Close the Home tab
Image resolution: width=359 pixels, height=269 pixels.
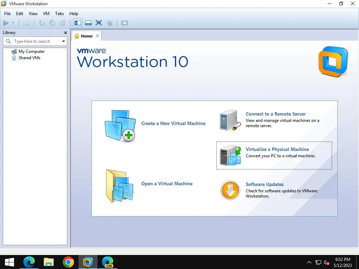pyautogui.click(x=97, y=36)
